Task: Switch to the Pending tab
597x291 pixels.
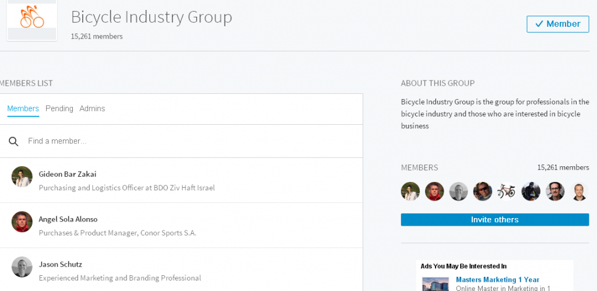Action: (59, 108)
